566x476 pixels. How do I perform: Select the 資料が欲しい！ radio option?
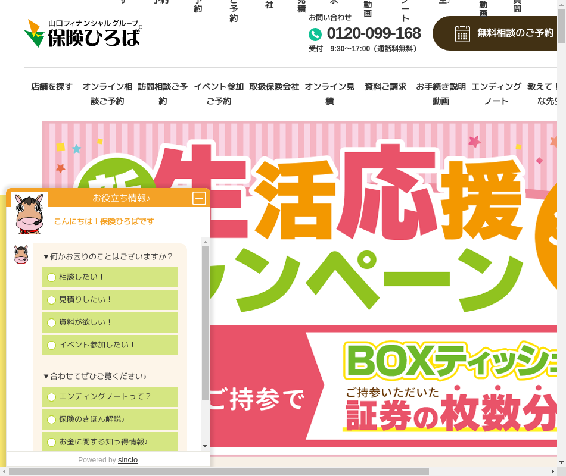click(x=52, y=322)
